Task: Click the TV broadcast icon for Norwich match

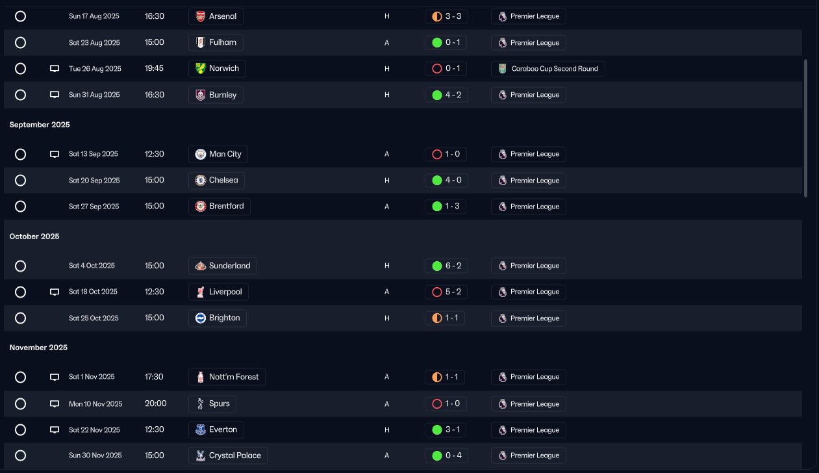Action: click(x=55, y=69)
